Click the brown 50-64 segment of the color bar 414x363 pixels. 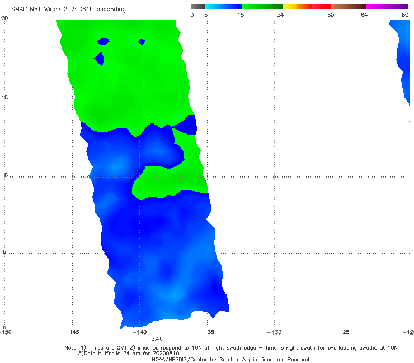coord(349,7)
